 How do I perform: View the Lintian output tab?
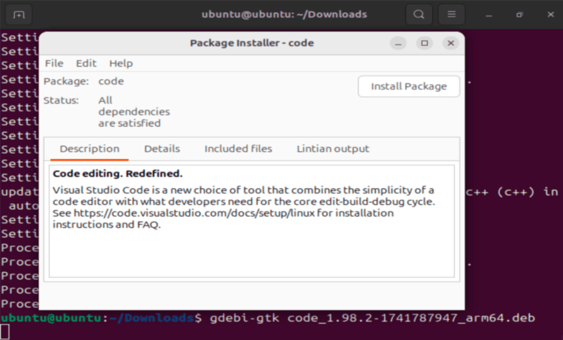(333, 149)
